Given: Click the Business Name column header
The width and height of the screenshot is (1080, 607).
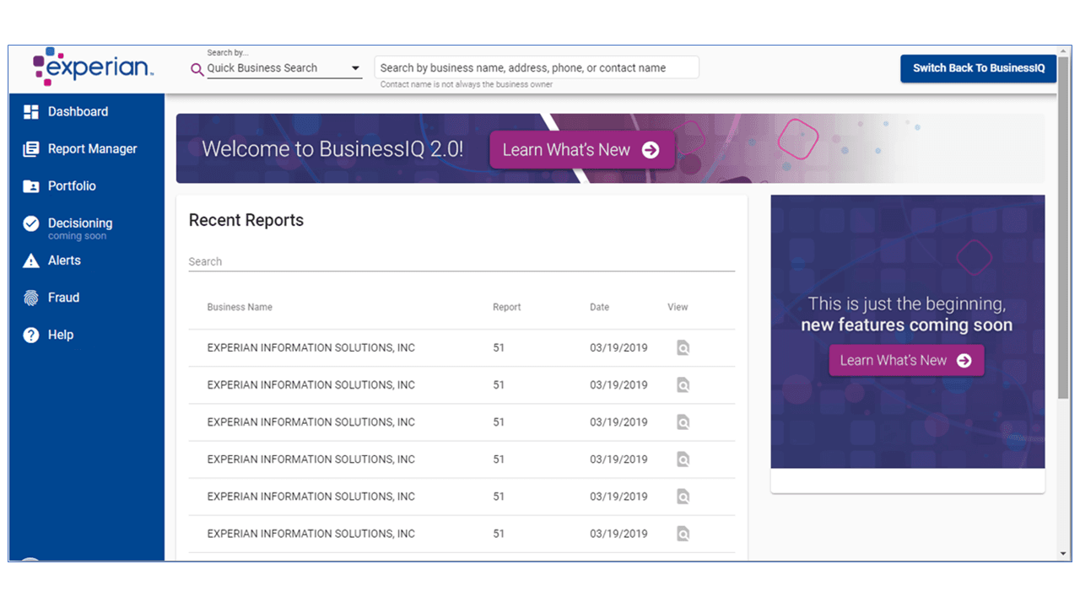Looking at the screenshot, I should [x=240, y=307].
